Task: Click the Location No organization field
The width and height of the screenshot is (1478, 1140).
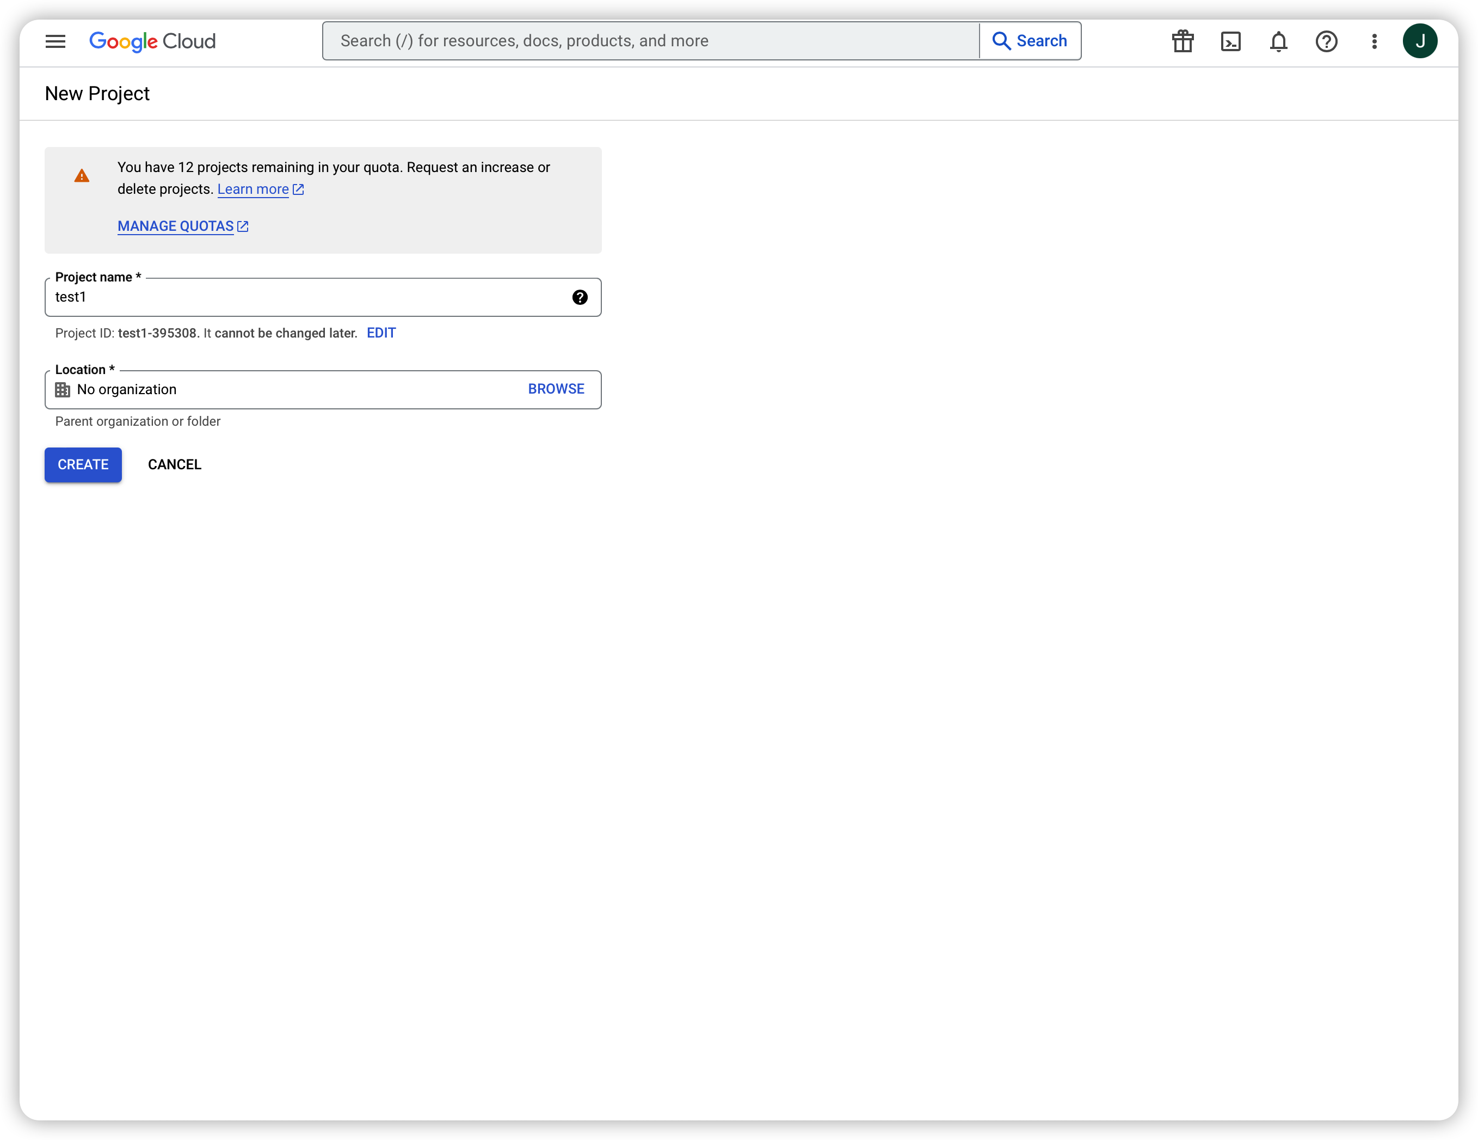Action: pos(323,389)
